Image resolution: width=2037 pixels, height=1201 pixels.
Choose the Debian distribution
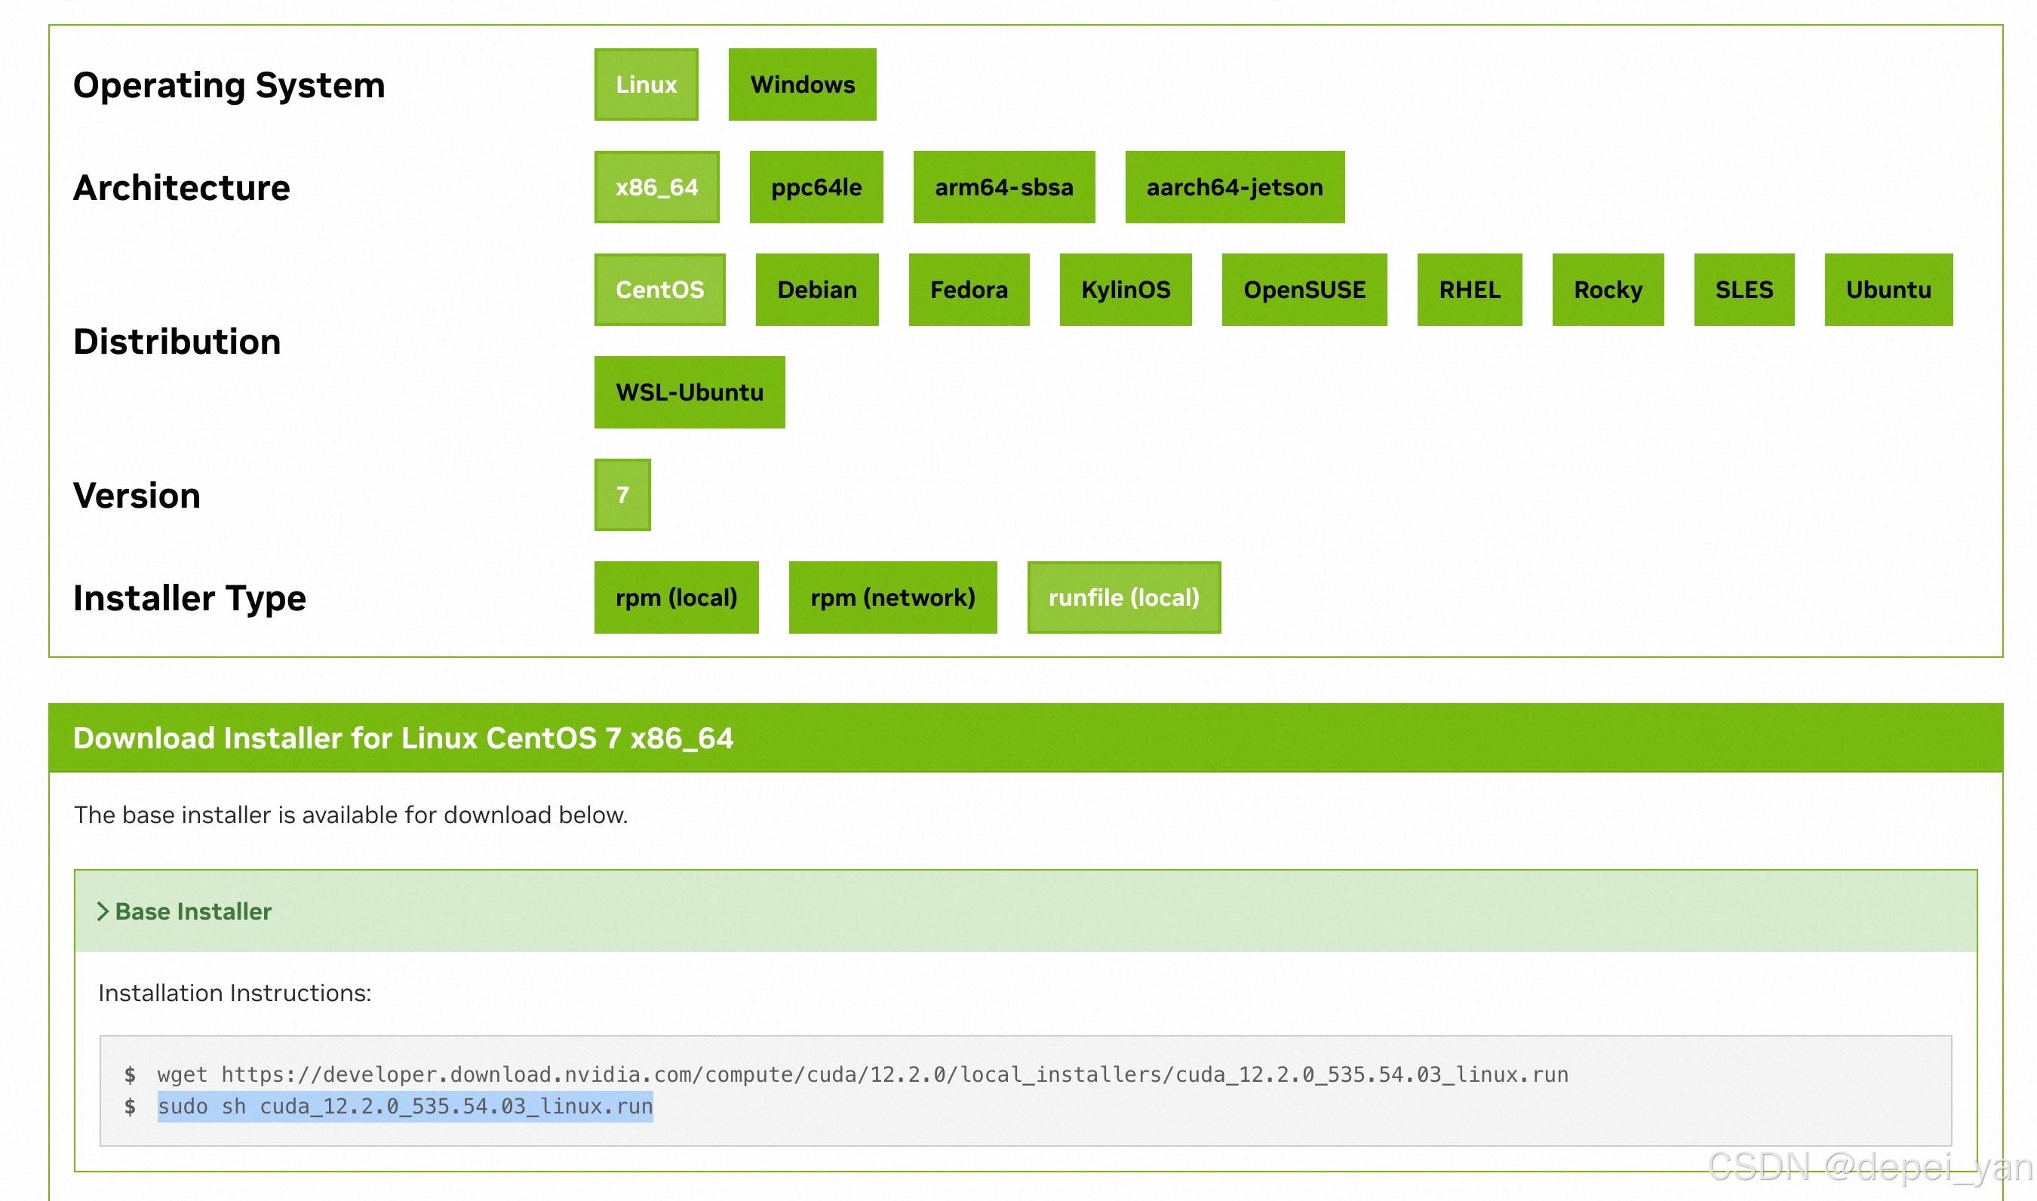(x=816, y=290)
